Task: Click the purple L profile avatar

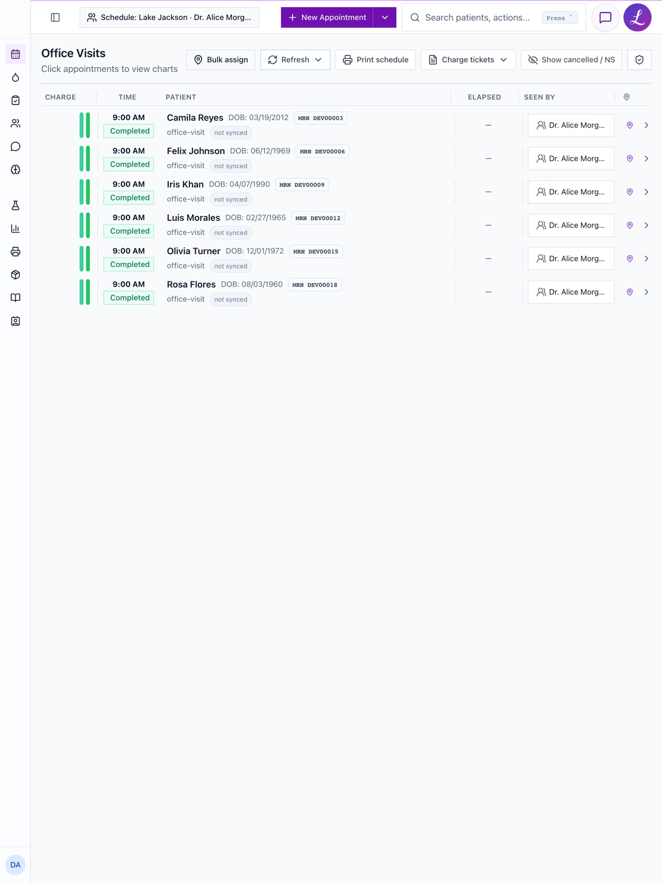Action: point(637,17)
